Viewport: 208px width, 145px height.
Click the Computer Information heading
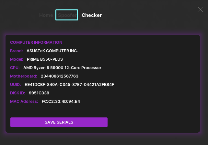pos(36,42)
